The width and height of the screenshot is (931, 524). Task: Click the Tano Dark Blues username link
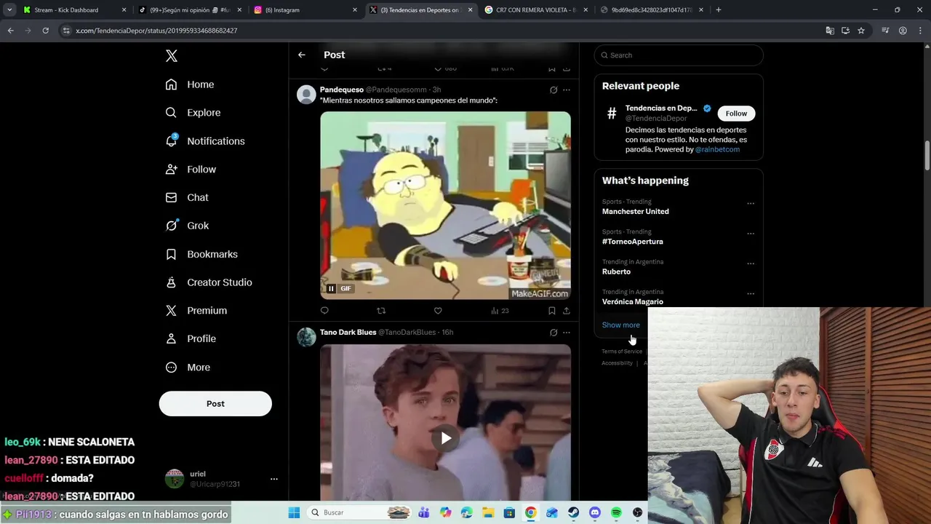click(x=348, y=333)
